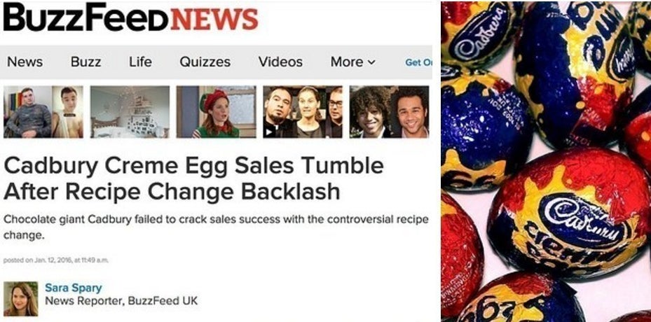Click Sara Spary author name link

[x=73, y=288]
